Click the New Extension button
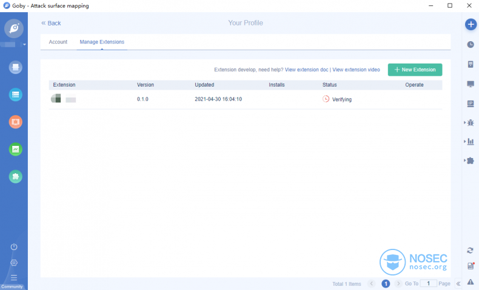The image size is (479, 290). pyautogui.click(x=415, y=70)
